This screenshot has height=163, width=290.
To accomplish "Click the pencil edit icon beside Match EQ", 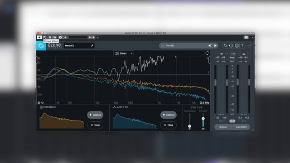I will [x=92, y=46].
